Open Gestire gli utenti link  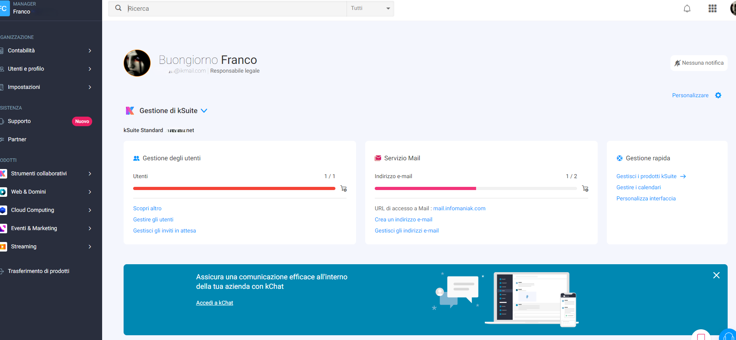click(x=153, y=219)
